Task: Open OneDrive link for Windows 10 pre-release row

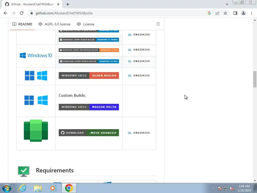Action: tap(139, 50)
